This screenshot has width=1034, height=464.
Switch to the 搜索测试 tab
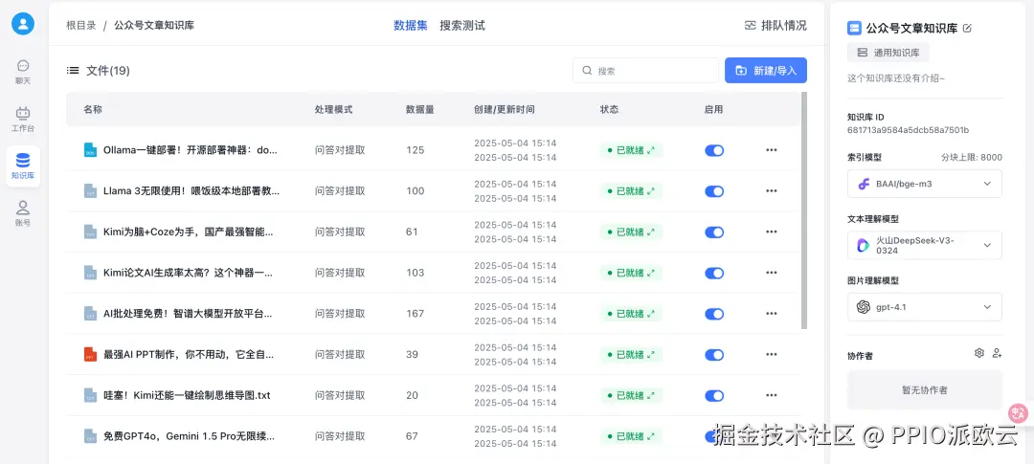(x=462, y=26)
